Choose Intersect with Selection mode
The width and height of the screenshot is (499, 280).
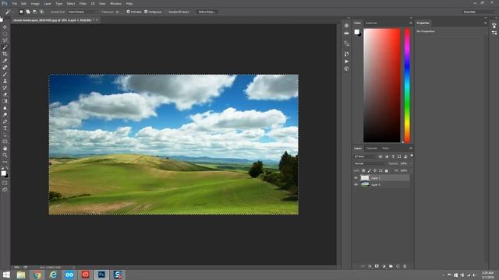(x=41, y=12)
